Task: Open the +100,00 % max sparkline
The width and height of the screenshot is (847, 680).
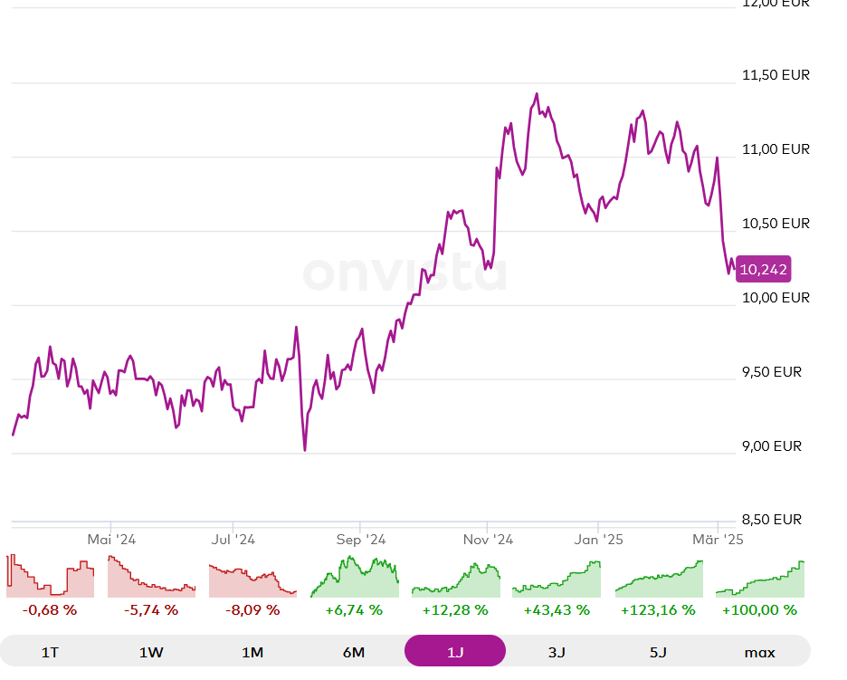Action: pos(760,579)
